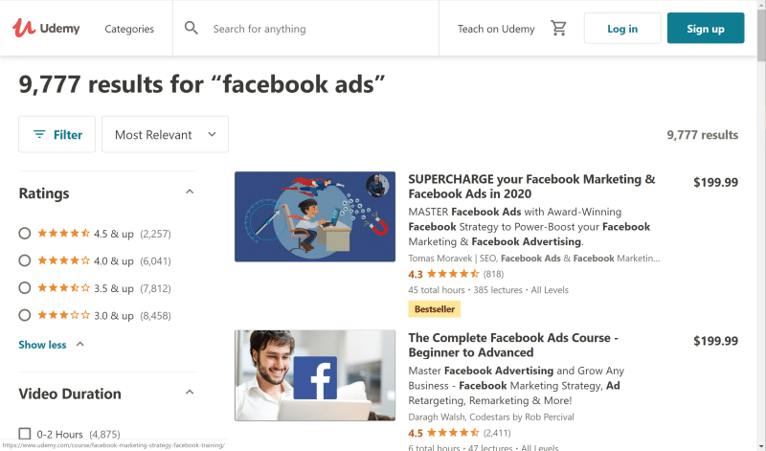
Task: Select the 3.0 & up rating radio
Action: pos(25,316)
